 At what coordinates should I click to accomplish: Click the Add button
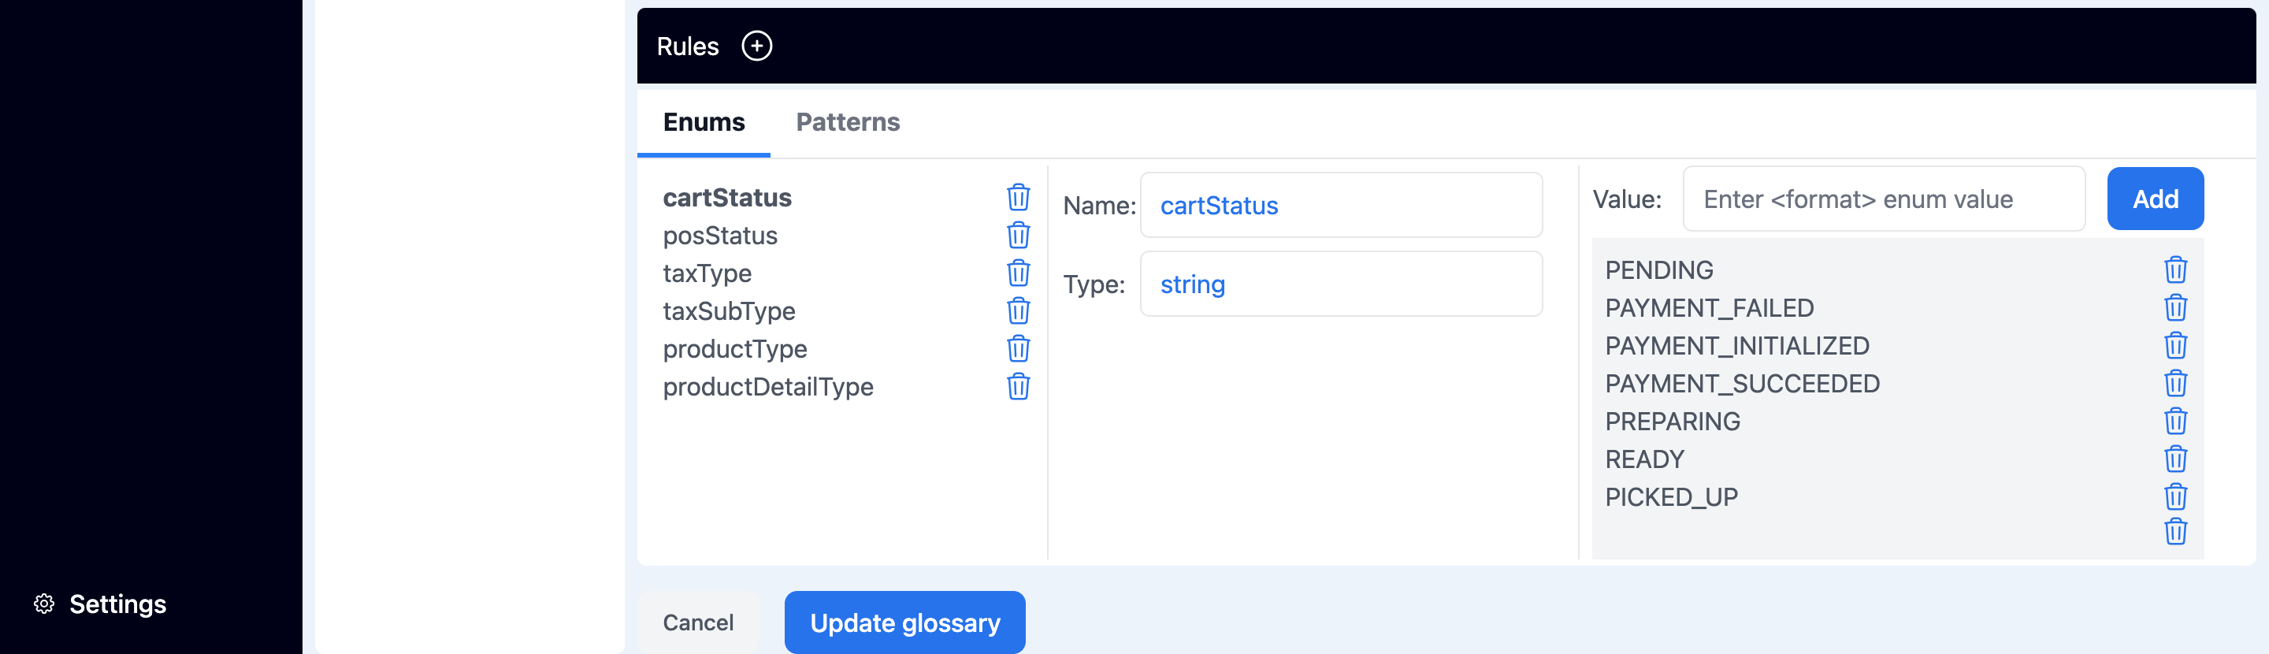(2155, 199)
